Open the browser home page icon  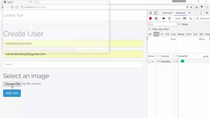tap(17, 7)
